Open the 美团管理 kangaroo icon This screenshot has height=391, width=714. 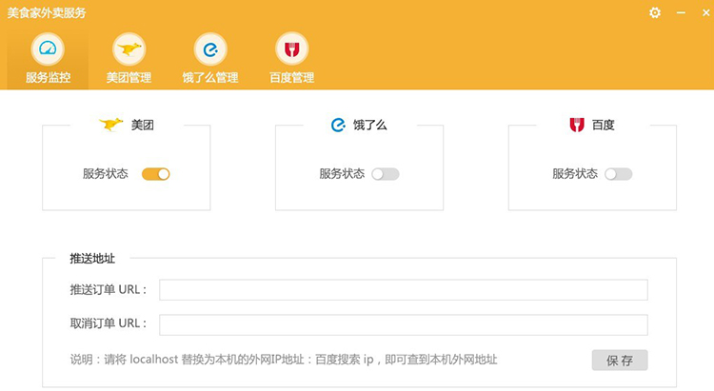pyautogui.click(x=129, y=49)
